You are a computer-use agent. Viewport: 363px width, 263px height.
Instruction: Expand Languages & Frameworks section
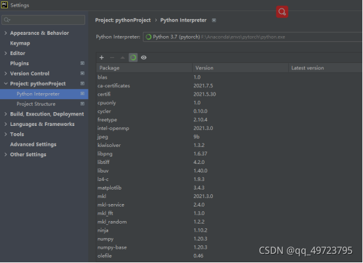coord(5,124)
